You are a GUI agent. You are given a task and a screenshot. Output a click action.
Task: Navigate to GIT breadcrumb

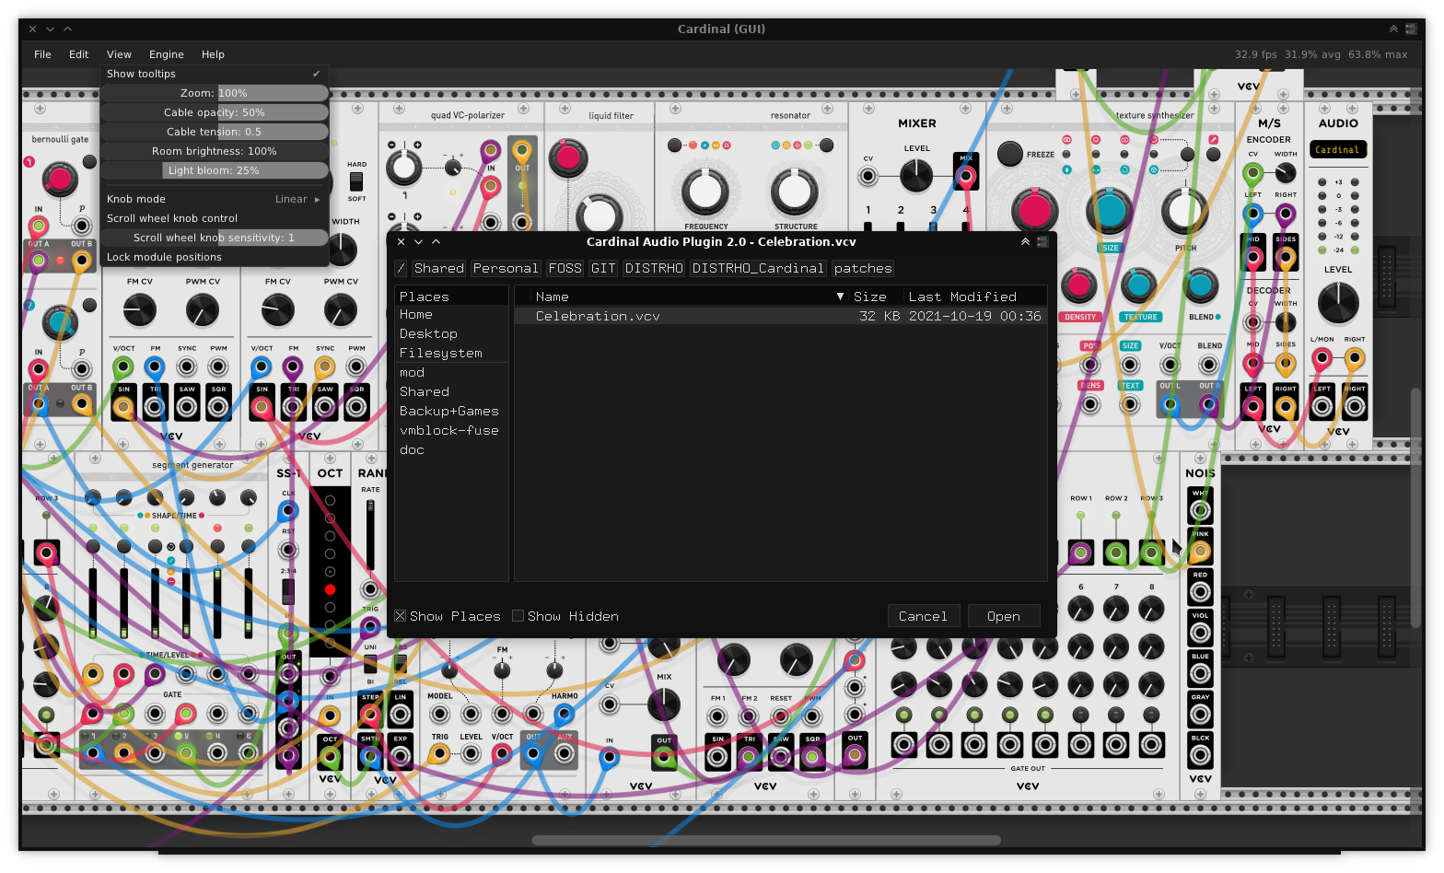click(603, 268)
